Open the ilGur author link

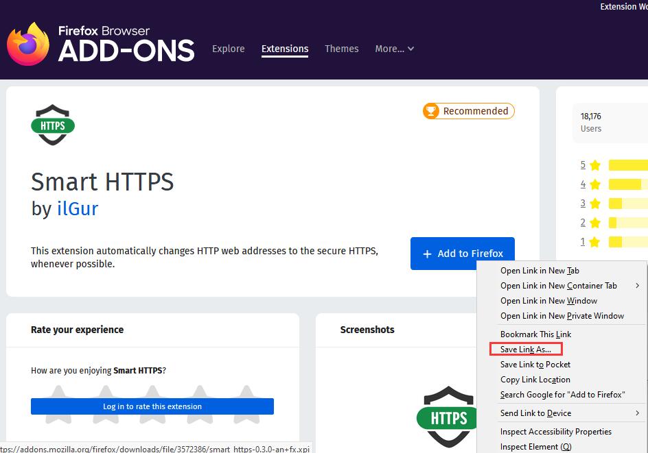click(x=78, y=209)
